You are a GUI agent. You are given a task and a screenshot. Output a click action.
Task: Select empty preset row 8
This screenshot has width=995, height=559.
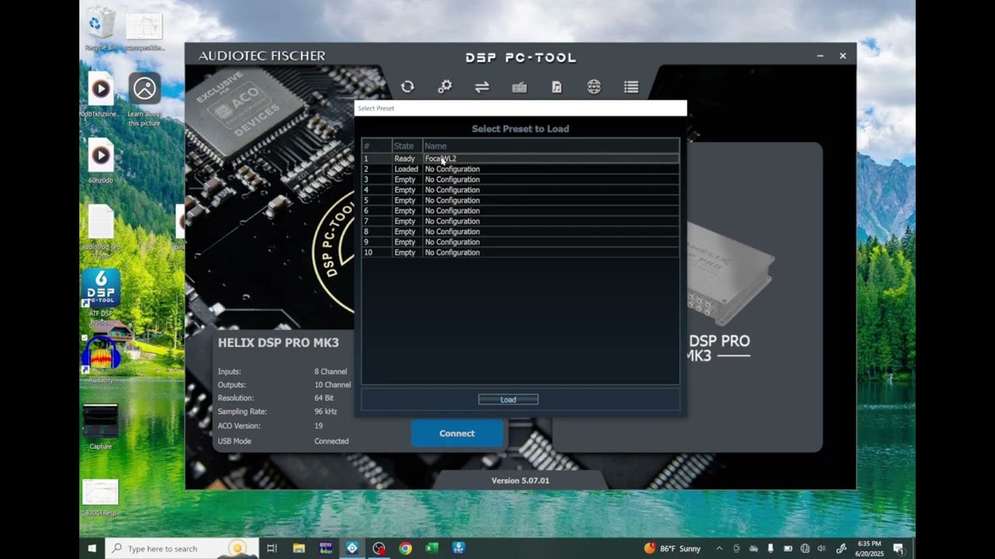pos(520,231)
